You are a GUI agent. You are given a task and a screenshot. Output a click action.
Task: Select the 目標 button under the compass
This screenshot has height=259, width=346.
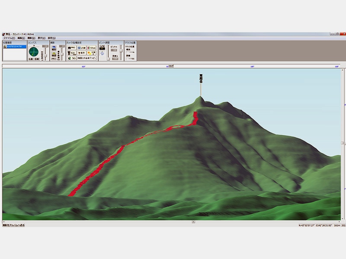[37, 60]
